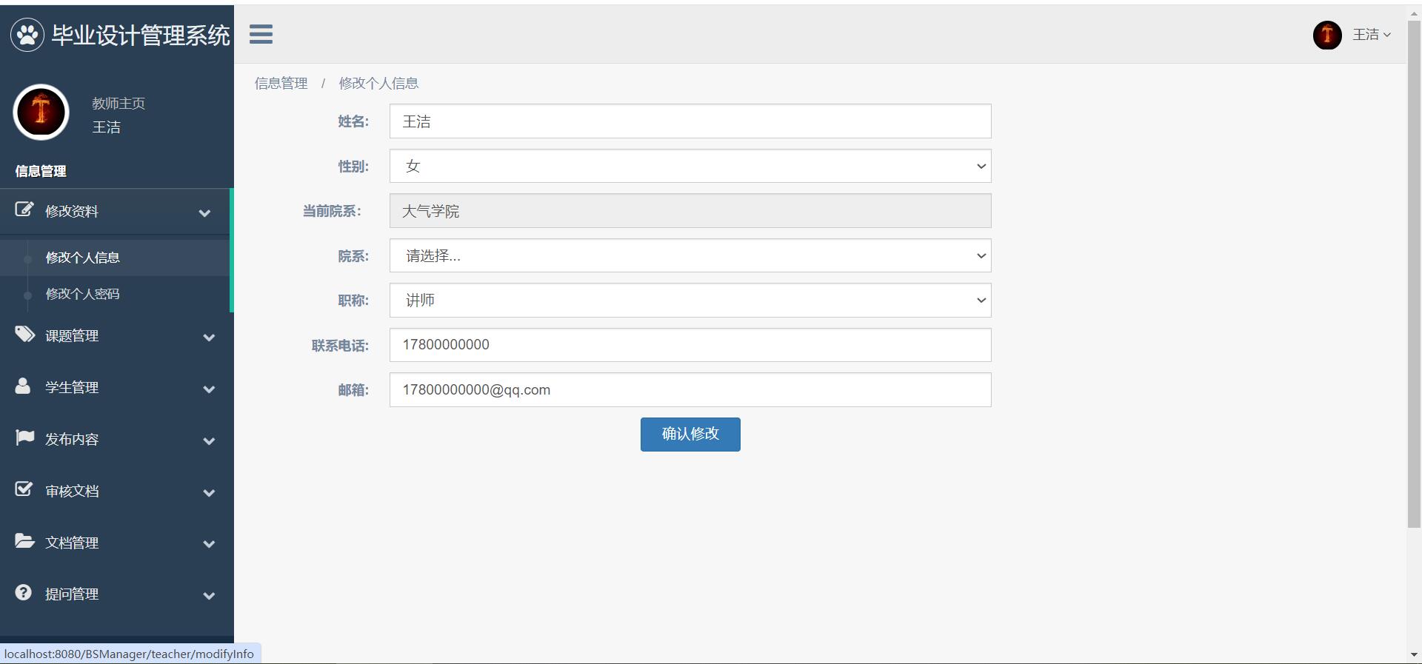Viewport: 1422px width, 664px height.
Task: Expand the 课题管理 chevron
Action: tap(209, 338)
